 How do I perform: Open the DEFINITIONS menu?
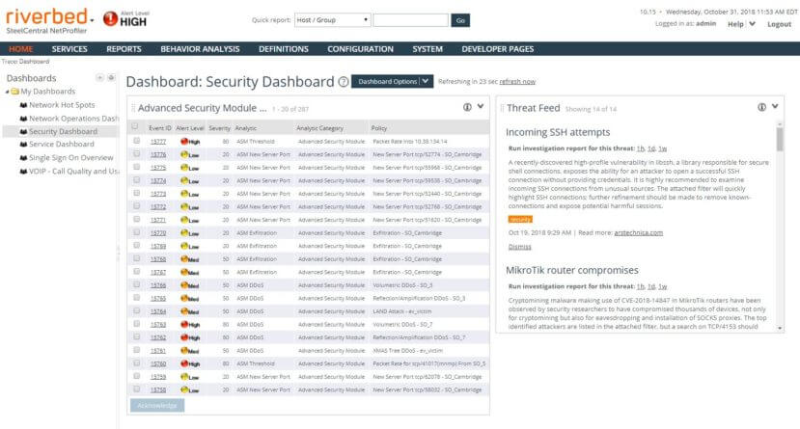283,49
